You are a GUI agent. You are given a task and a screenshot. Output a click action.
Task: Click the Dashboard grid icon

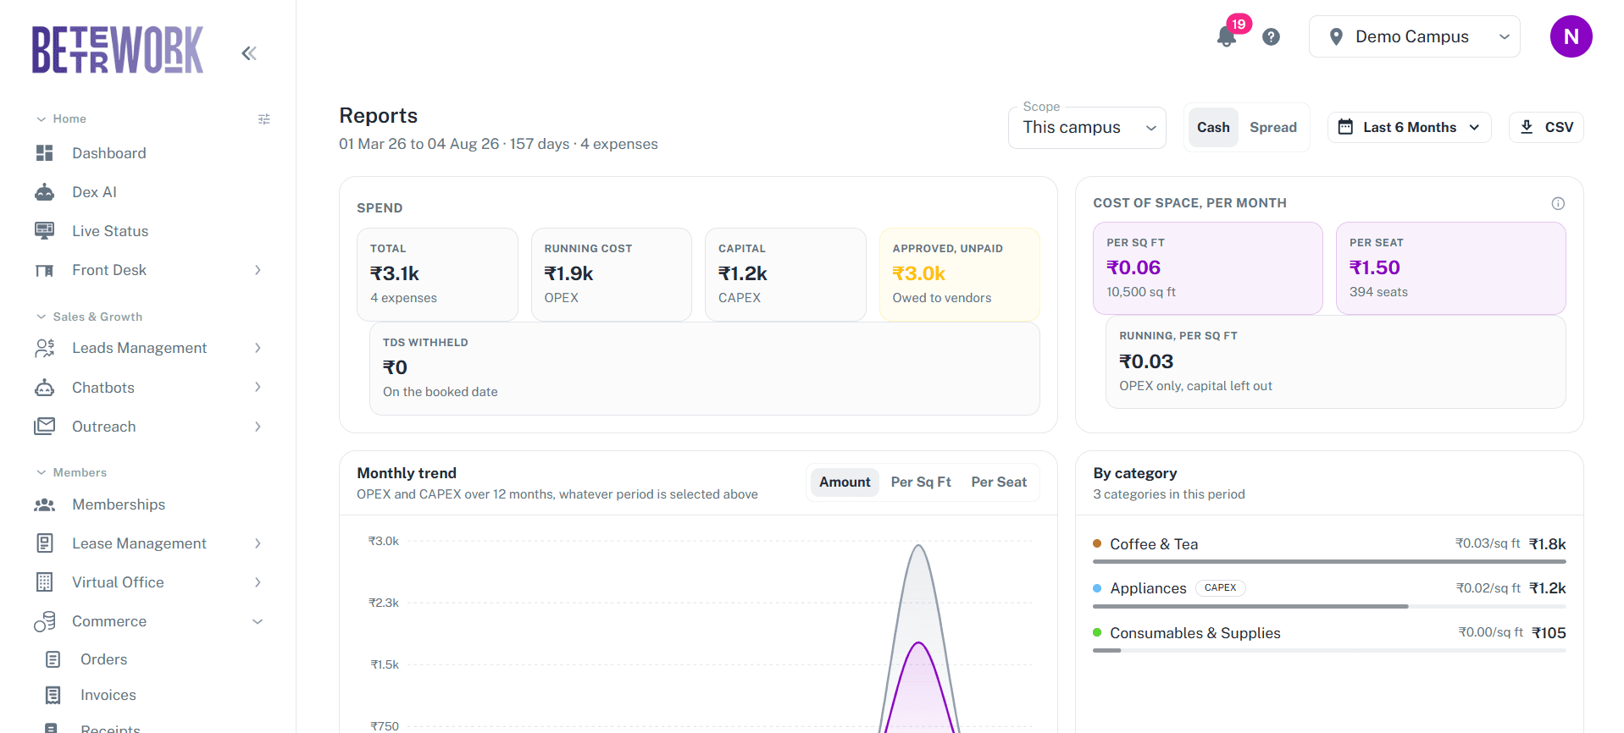(x=45, y=153)
